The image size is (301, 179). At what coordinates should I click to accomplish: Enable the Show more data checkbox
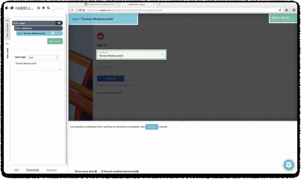pos(73,171)
